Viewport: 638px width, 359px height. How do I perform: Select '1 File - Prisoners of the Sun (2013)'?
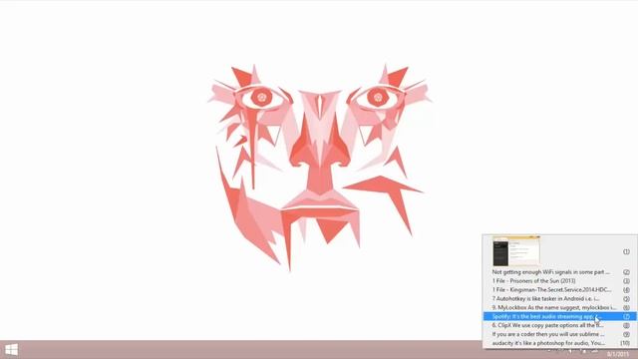559,281
